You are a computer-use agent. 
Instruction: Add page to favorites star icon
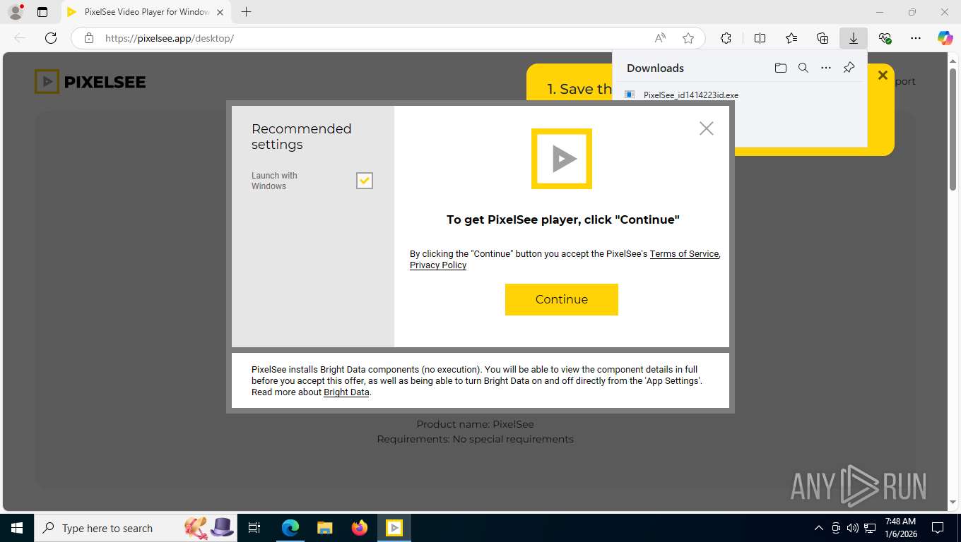688,38
